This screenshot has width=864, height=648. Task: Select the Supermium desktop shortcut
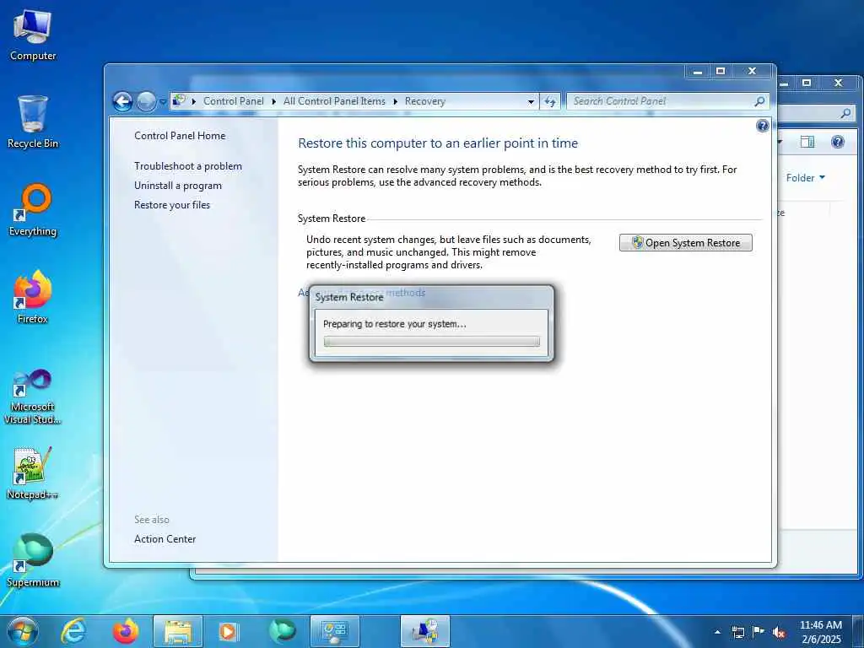click(33, 560)
